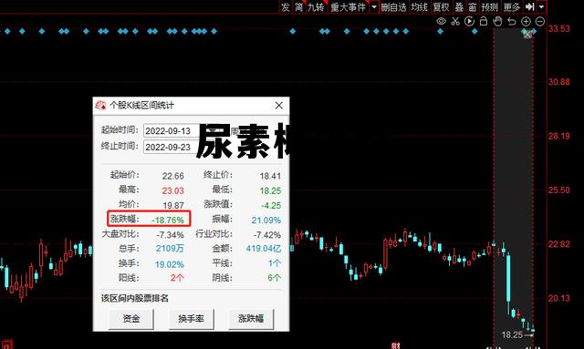Open the 复权 adjustment option
Image resolution: width=584 pixels, height=349 pixels.
(x=442, y=6)
